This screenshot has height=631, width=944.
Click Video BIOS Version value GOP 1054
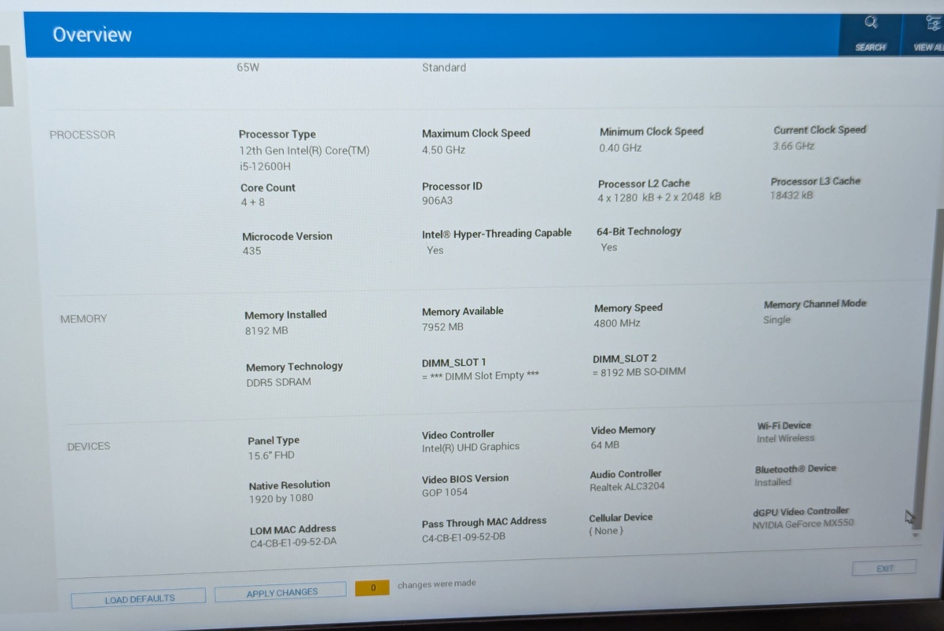pos(444,492)
